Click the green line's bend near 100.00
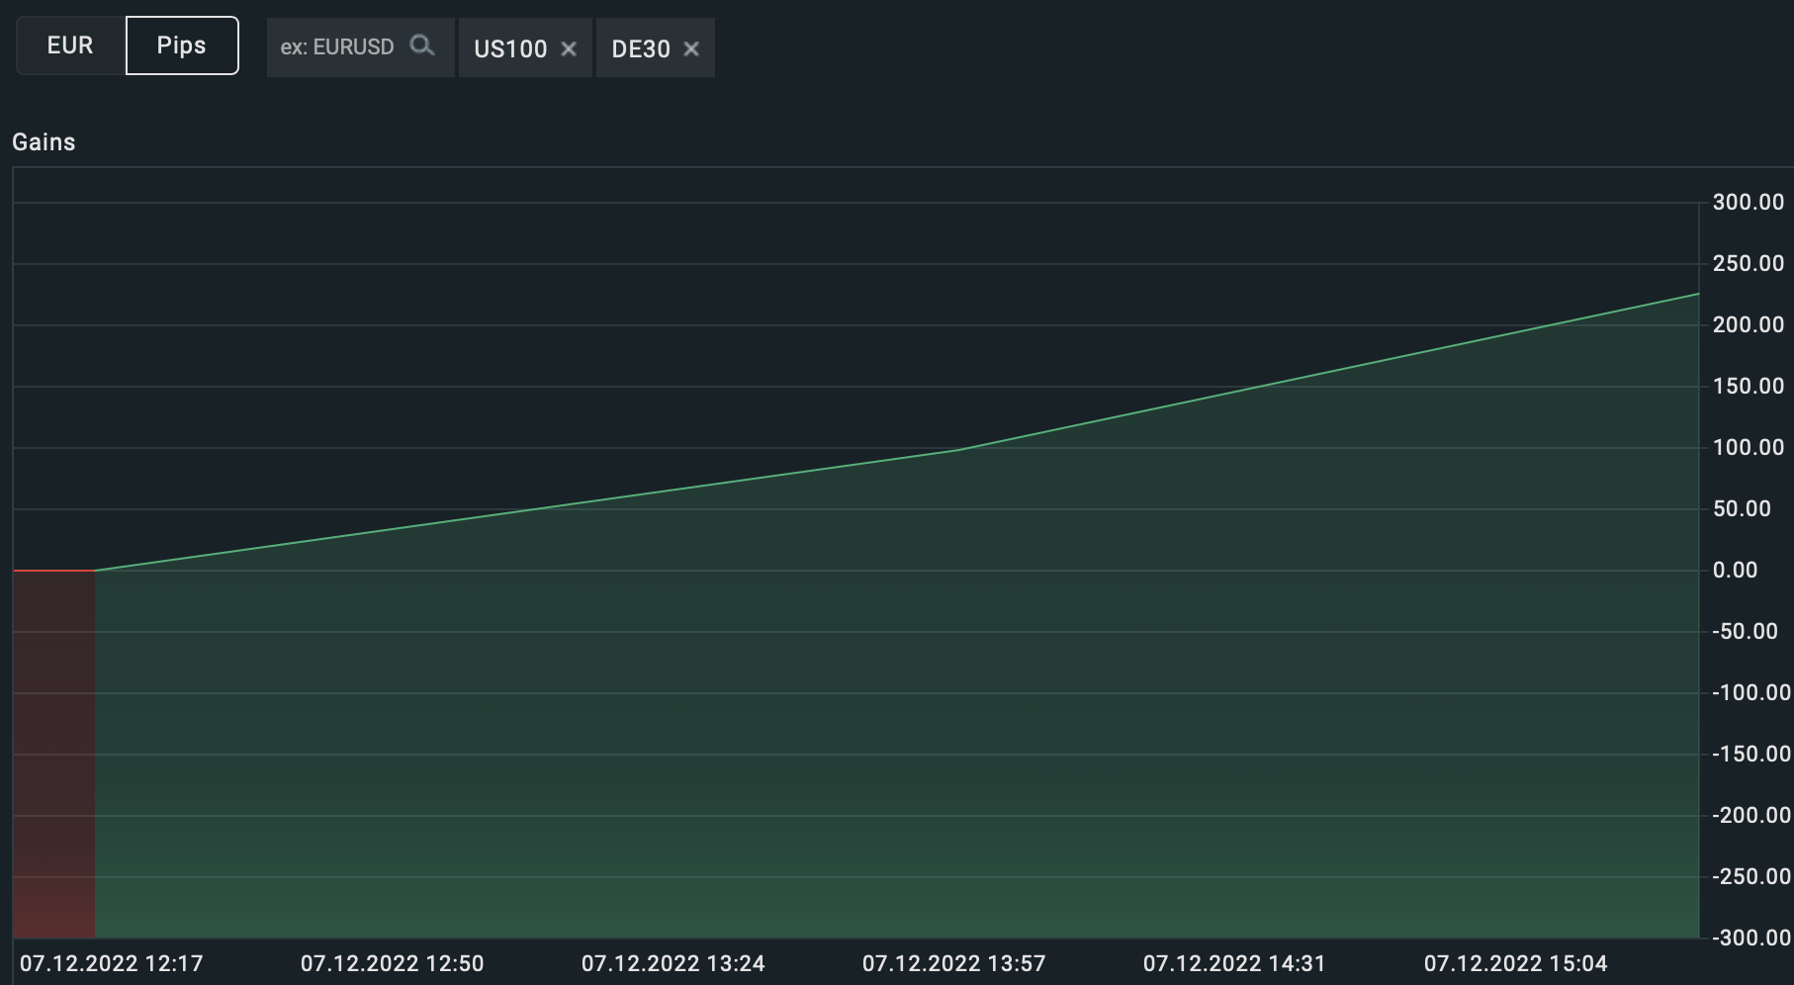 [x=957, y=450]
